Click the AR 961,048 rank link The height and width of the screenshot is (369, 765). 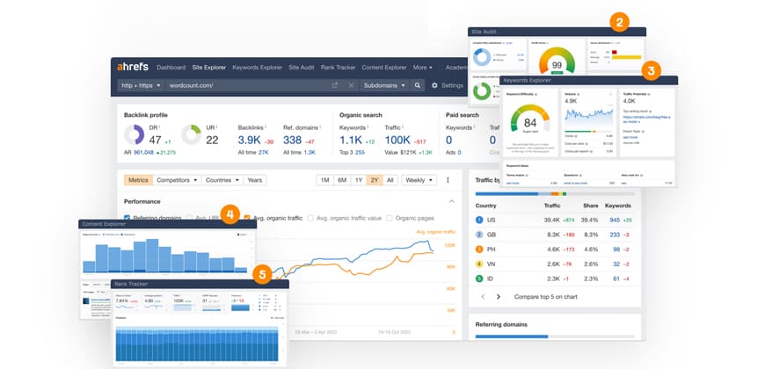(x=142, y=153)
